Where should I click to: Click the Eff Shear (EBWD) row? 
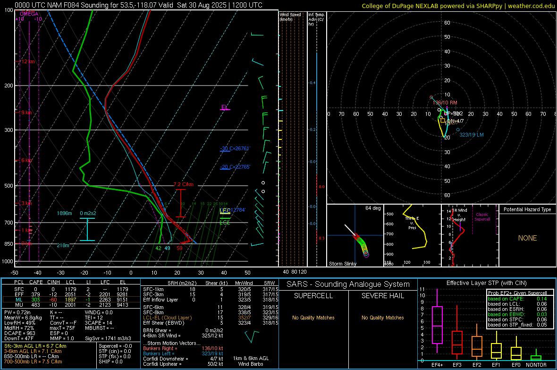211,323
